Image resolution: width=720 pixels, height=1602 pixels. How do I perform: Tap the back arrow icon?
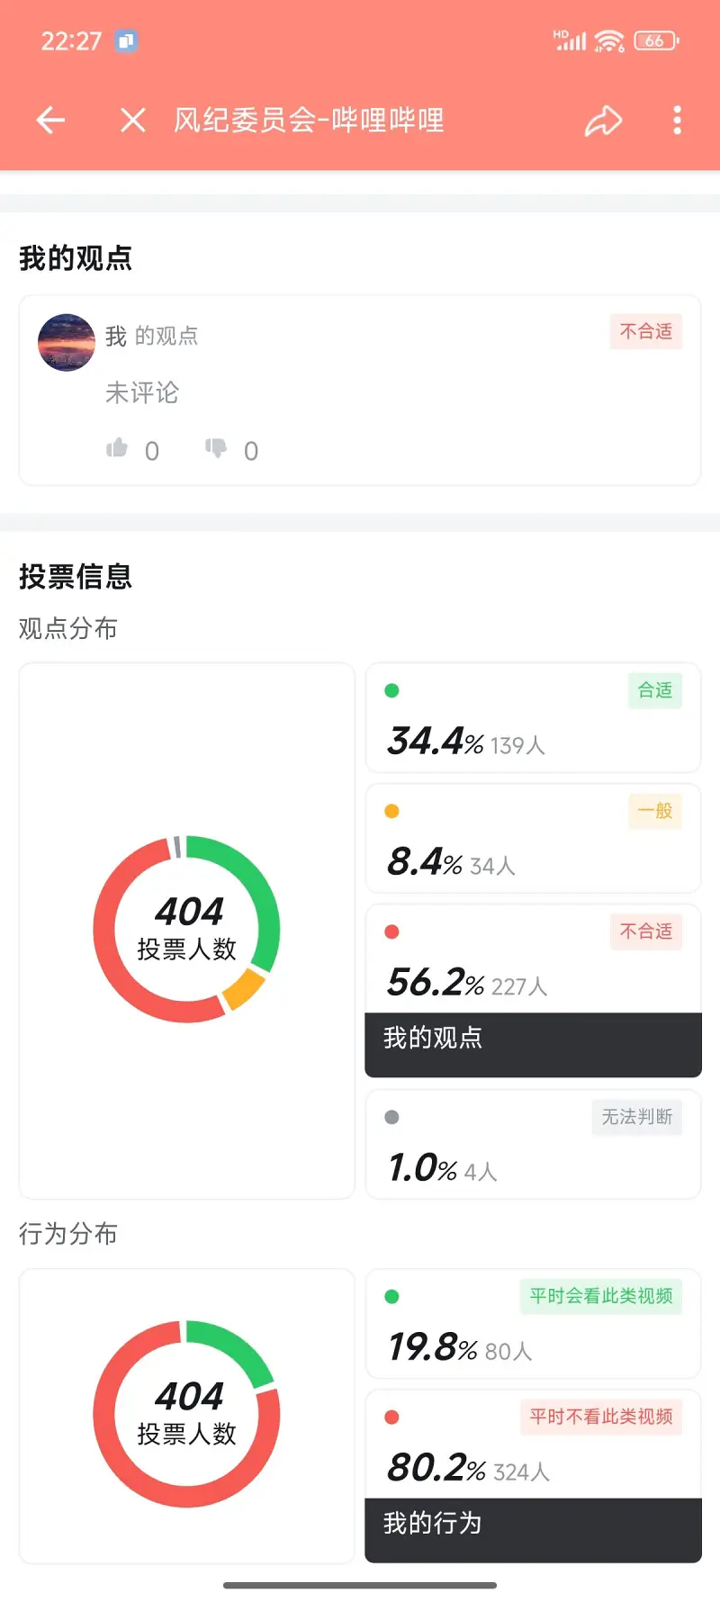click(50, 121)
